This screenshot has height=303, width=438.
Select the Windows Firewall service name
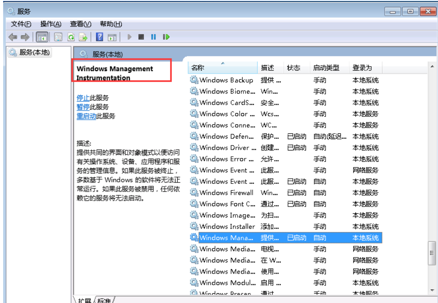pos(226,193)
